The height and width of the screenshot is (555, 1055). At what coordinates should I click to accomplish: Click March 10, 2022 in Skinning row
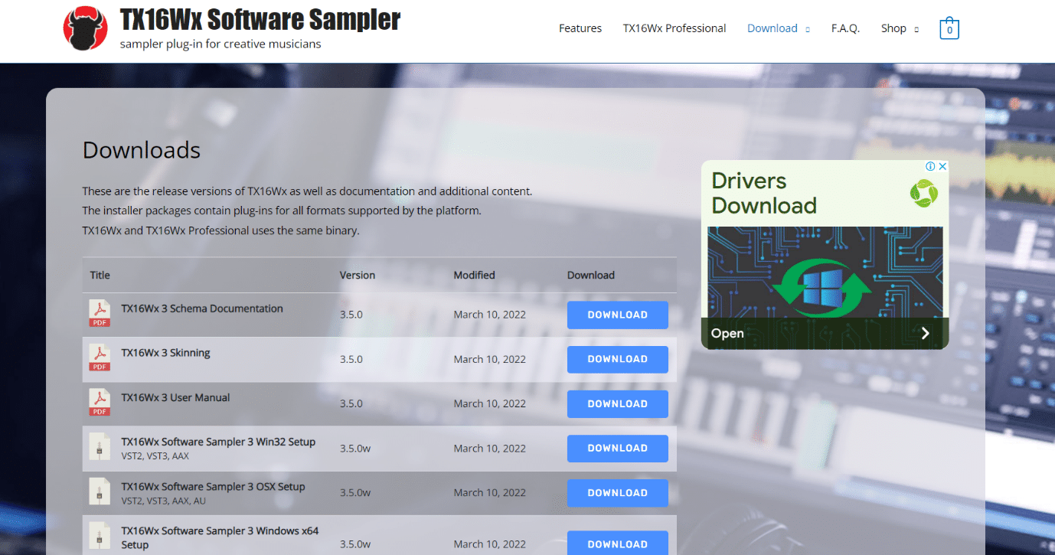coord(490,359)
